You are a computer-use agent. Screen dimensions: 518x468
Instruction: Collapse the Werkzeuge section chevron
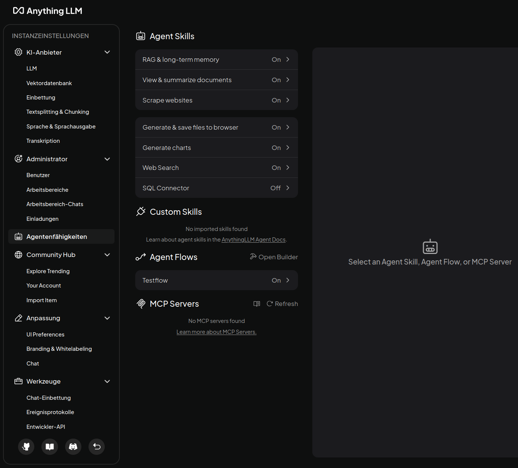coord(107,381)
